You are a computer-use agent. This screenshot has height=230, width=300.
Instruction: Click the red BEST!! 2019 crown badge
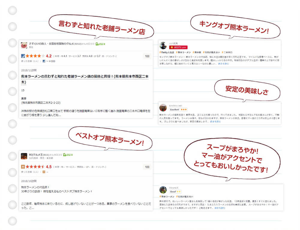[178, 47]
